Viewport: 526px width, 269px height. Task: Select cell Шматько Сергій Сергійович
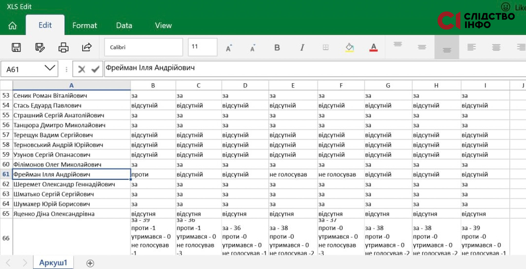coord(72,194)
